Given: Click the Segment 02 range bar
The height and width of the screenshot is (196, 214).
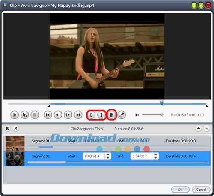Looking at the screenshot, I should (117, 162).
